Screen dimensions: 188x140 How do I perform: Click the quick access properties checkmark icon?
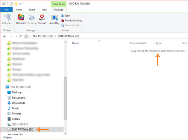[11, 4]
